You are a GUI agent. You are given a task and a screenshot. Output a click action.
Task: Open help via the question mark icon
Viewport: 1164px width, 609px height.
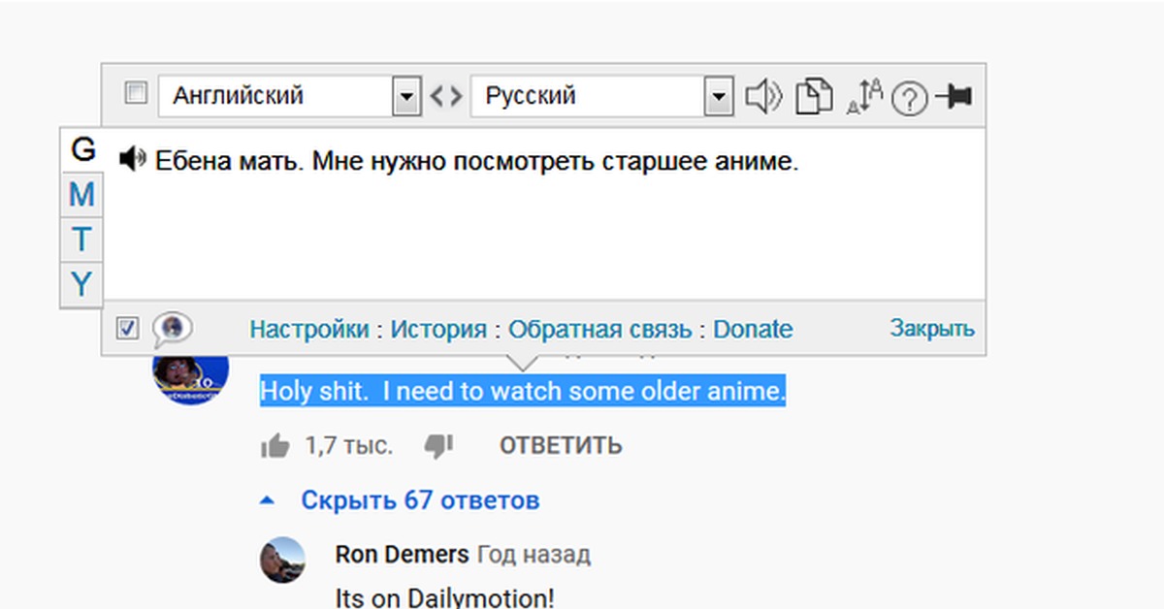909,98
